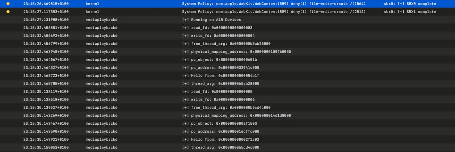Select timestamp 23:15:32.464327+0100

coord(46,67)
